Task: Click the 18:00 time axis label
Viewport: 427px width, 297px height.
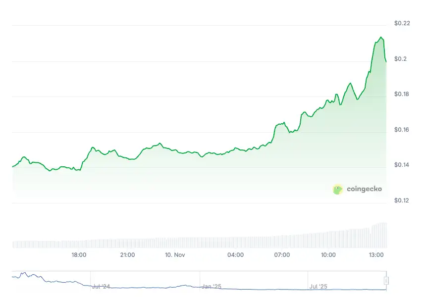Action: (79, 255)
